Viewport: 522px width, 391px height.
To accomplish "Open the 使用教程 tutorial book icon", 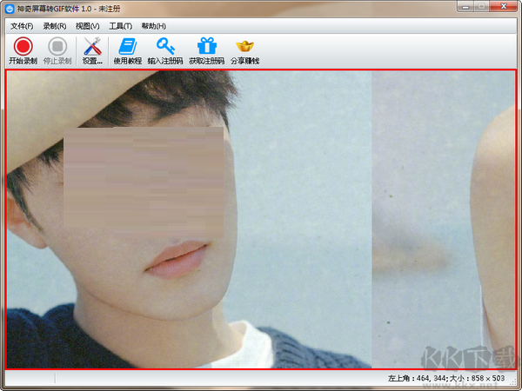I will click(x=127, y=47).
